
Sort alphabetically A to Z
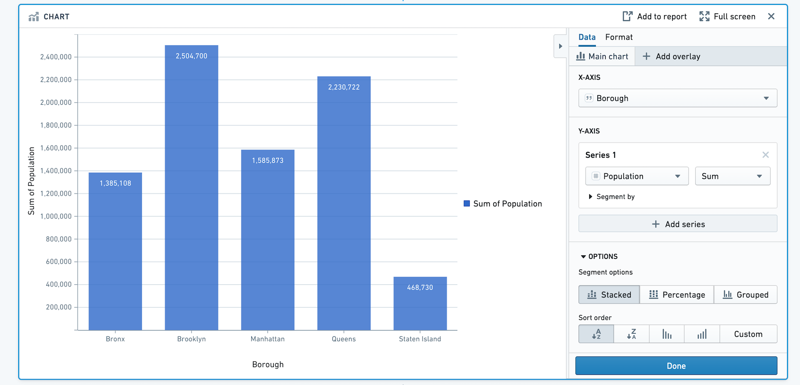click(596, 334)
